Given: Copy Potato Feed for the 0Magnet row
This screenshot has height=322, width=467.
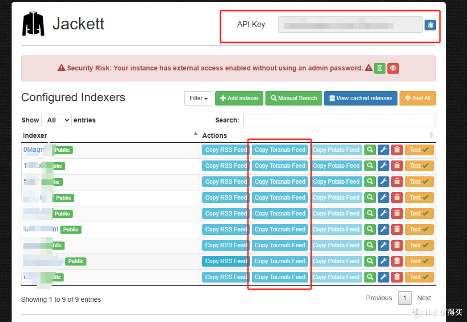Looking at the screenshot, I should (x=336, y=150).
